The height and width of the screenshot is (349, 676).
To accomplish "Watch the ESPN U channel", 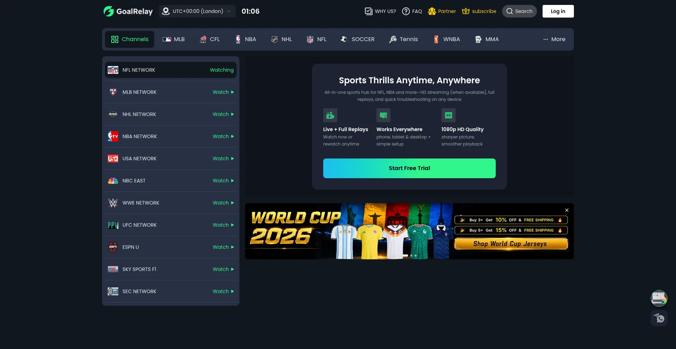I will pyautogui.click(x=223, y=247).
